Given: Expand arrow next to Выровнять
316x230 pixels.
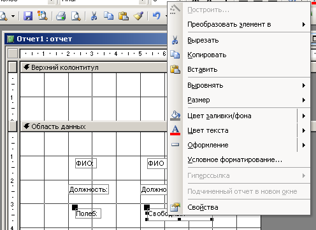Looking at the screenshot, I should click(304, 85).
